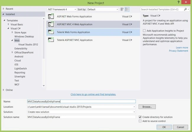Open the dialog Help question mark

(178, 2)
